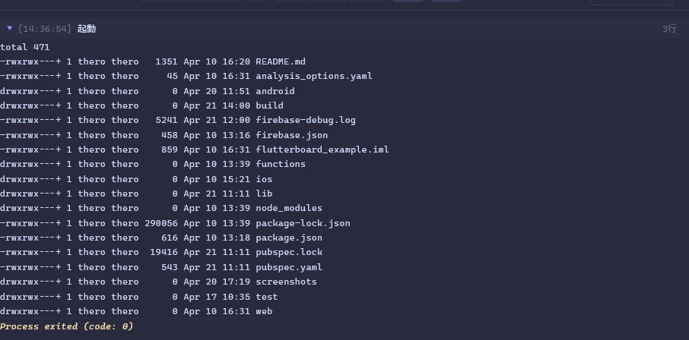Click the pubspec.yaml filename

[288, 267]
